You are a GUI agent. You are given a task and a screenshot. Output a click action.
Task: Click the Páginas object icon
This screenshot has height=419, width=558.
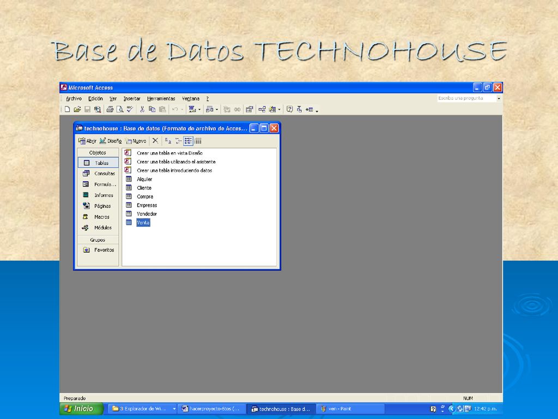click(86, 206)
